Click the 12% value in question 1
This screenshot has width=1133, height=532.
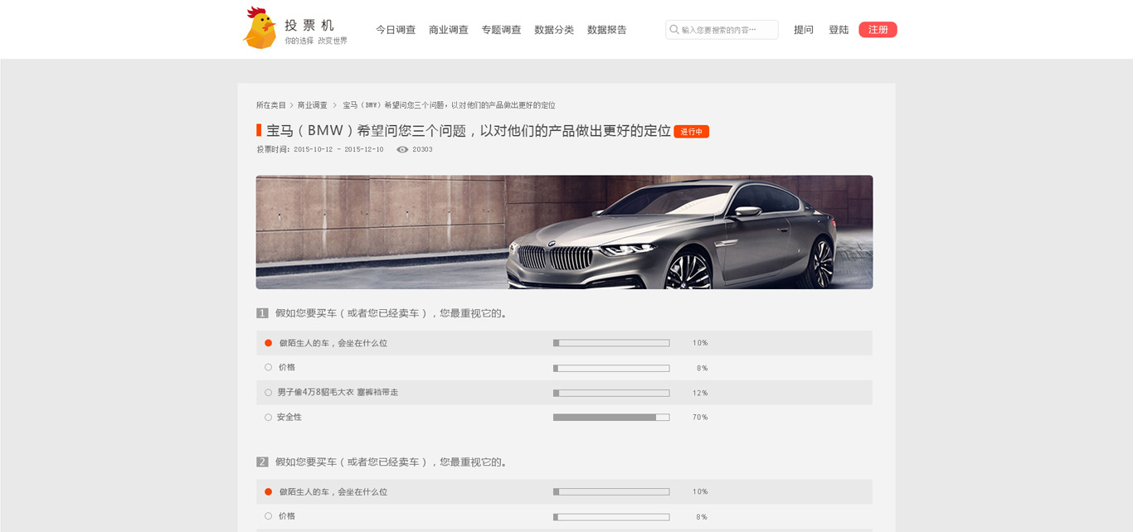tap(700, 393)
